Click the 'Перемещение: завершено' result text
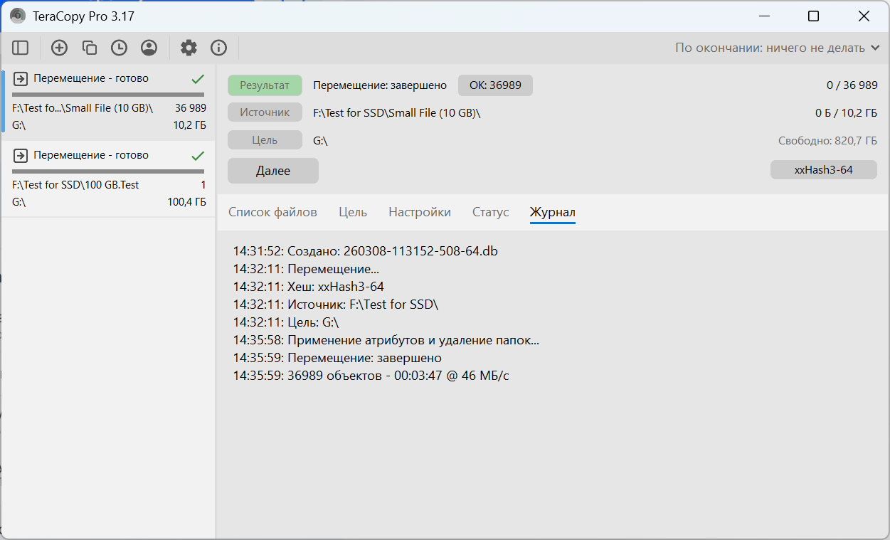The image size is (890, 540). (x=380, y=85)
